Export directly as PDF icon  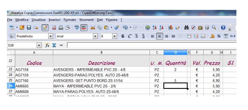(x=54, y=28)
